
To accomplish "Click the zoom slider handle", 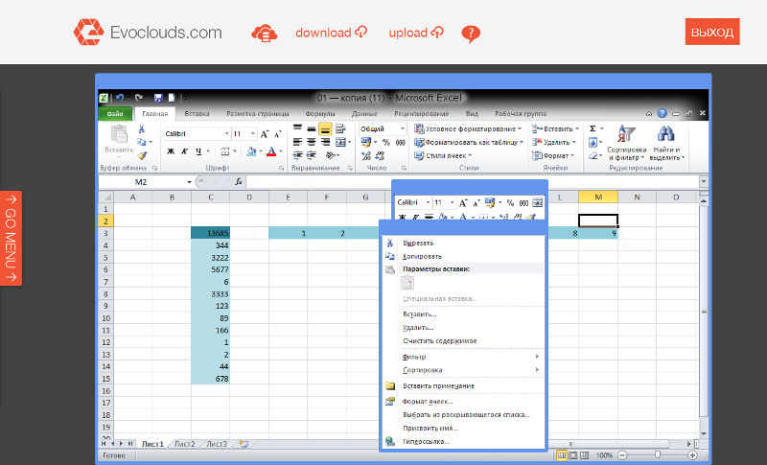I will [x=657, y=455].
